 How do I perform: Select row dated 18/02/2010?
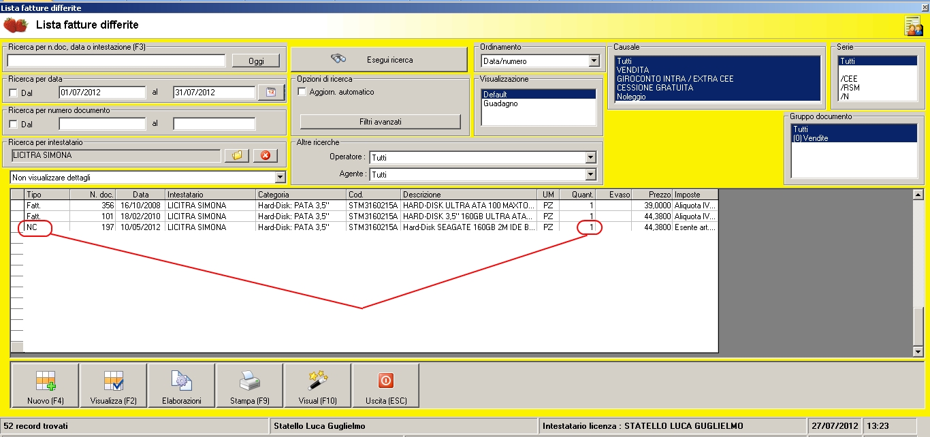click(365, 216)
